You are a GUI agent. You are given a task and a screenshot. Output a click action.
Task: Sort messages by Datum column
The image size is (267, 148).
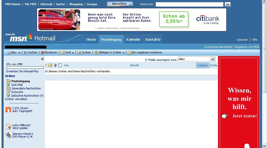click(202, 65)
